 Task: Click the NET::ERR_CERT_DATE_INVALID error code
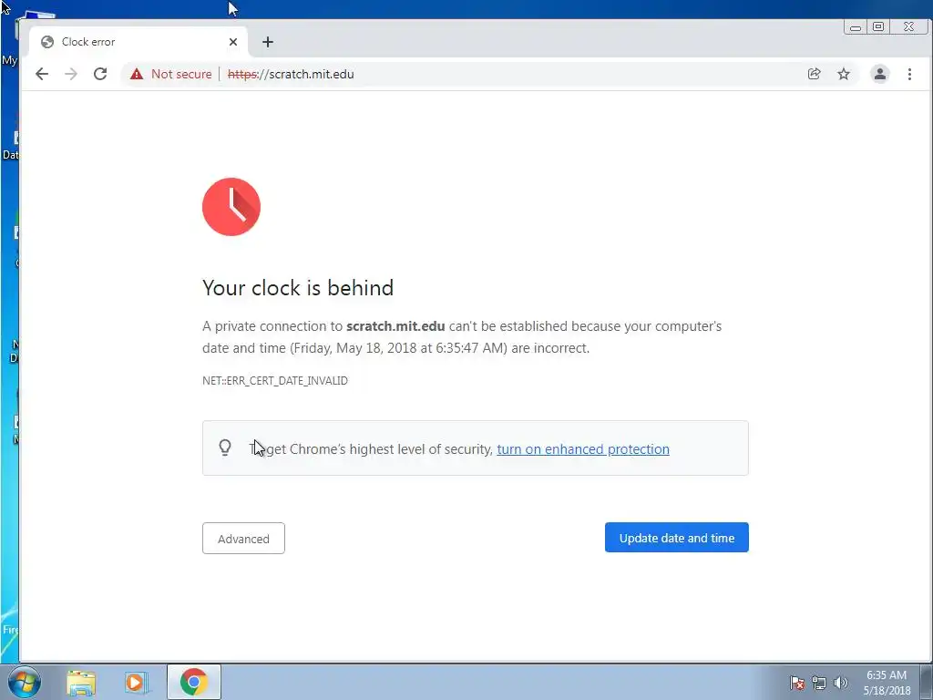tap(275, 380)
